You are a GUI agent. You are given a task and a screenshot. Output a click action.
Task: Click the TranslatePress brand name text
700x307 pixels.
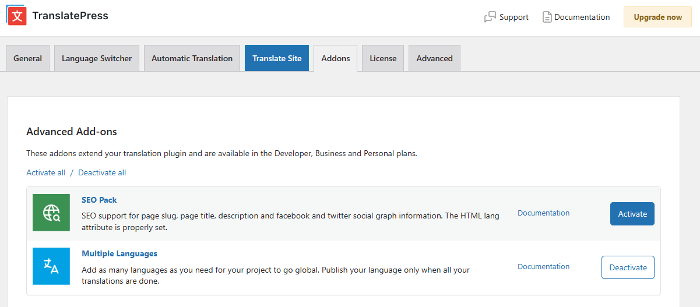click(x=71, y=16)
